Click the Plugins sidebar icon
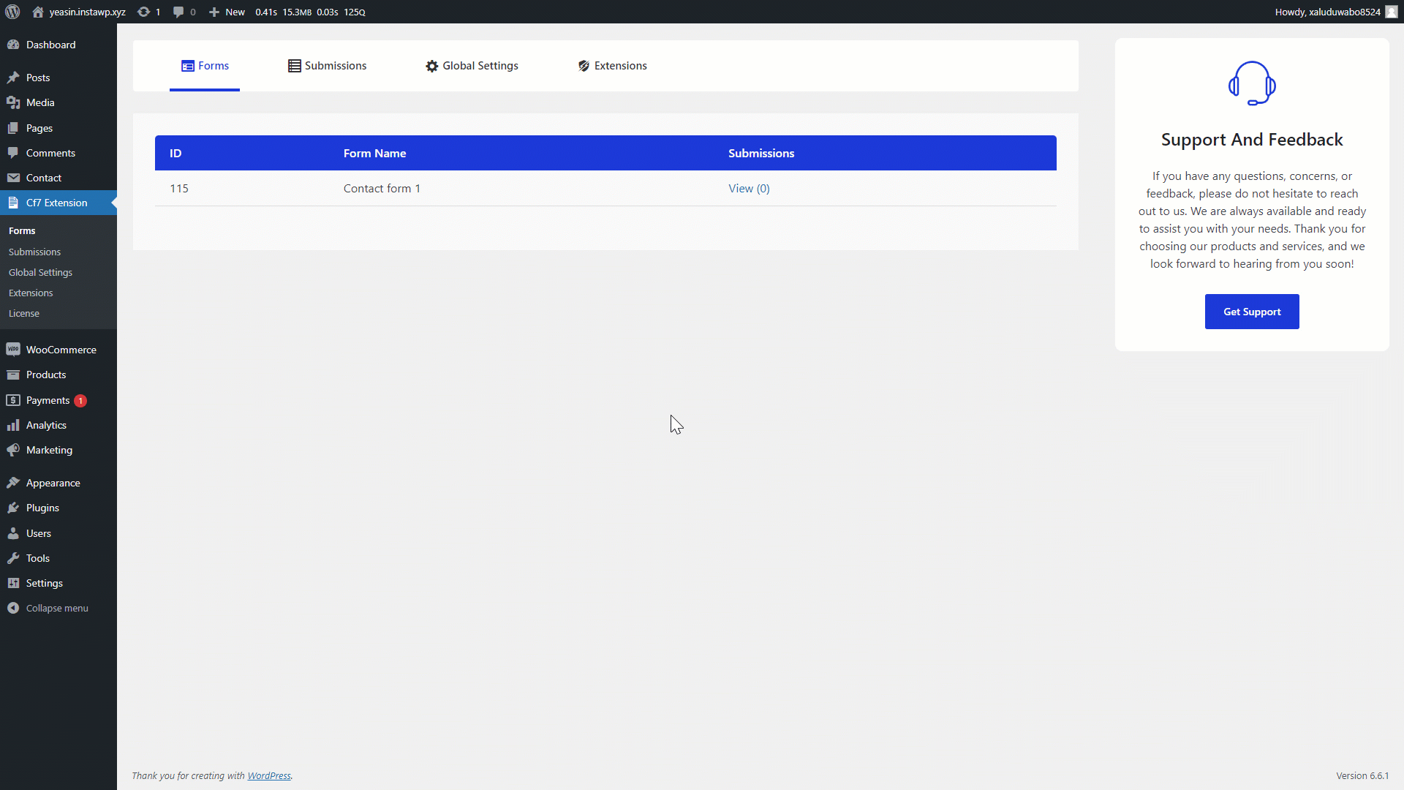The height and width of the screenshot is (790, 1404). pyautogui.click(x=13, y=508)
